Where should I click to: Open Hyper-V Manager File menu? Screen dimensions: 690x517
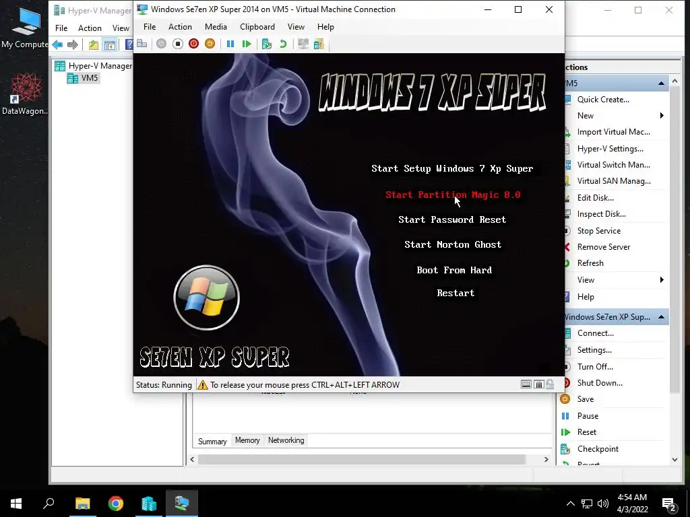point(61,28)
